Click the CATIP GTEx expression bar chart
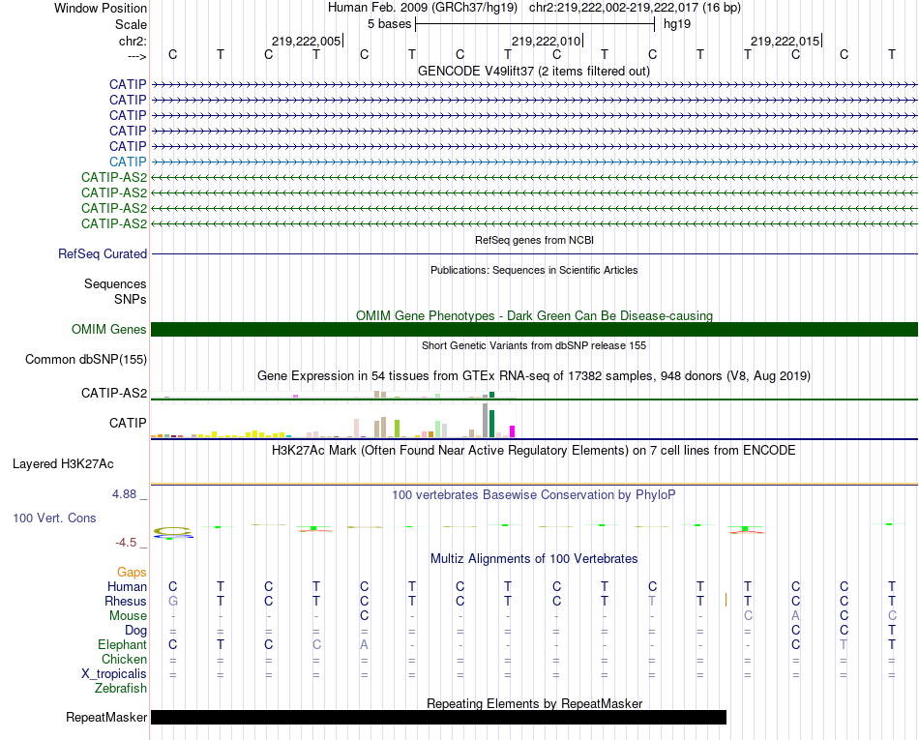 click(334, 421)
